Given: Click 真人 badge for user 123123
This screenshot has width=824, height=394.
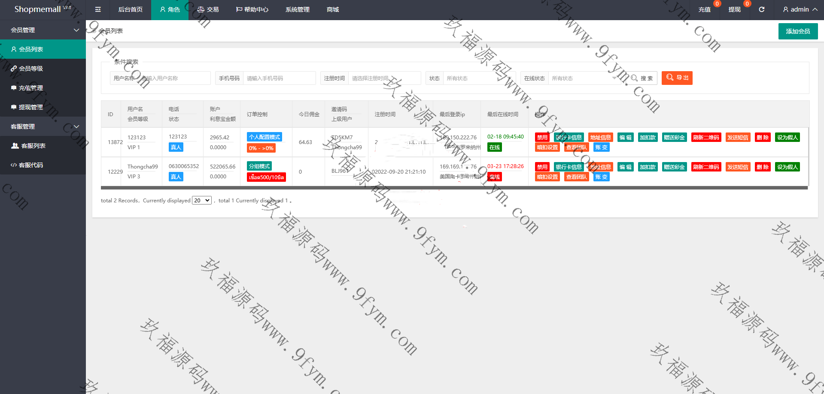Looking at the screenshot, I should pyautogui.click(x=176, y=147).
